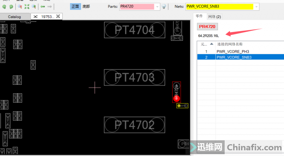
Task: Click the fit-to-window zoom icon
Action: tap(27, 6)
